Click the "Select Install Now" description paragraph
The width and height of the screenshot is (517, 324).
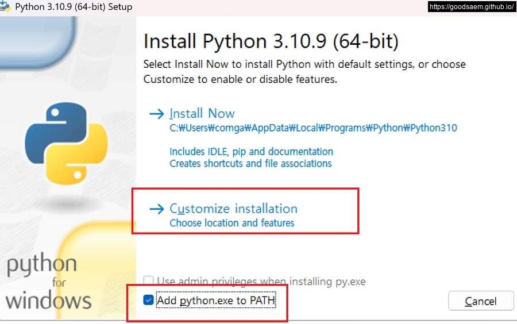[x=304, y=72]
